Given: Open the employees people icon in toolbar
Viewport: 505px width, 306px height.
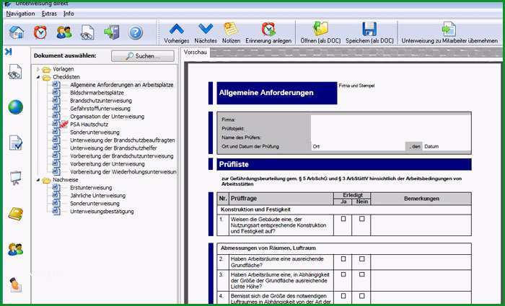Looking at the screenshot, I should click(x=64, y=32).
